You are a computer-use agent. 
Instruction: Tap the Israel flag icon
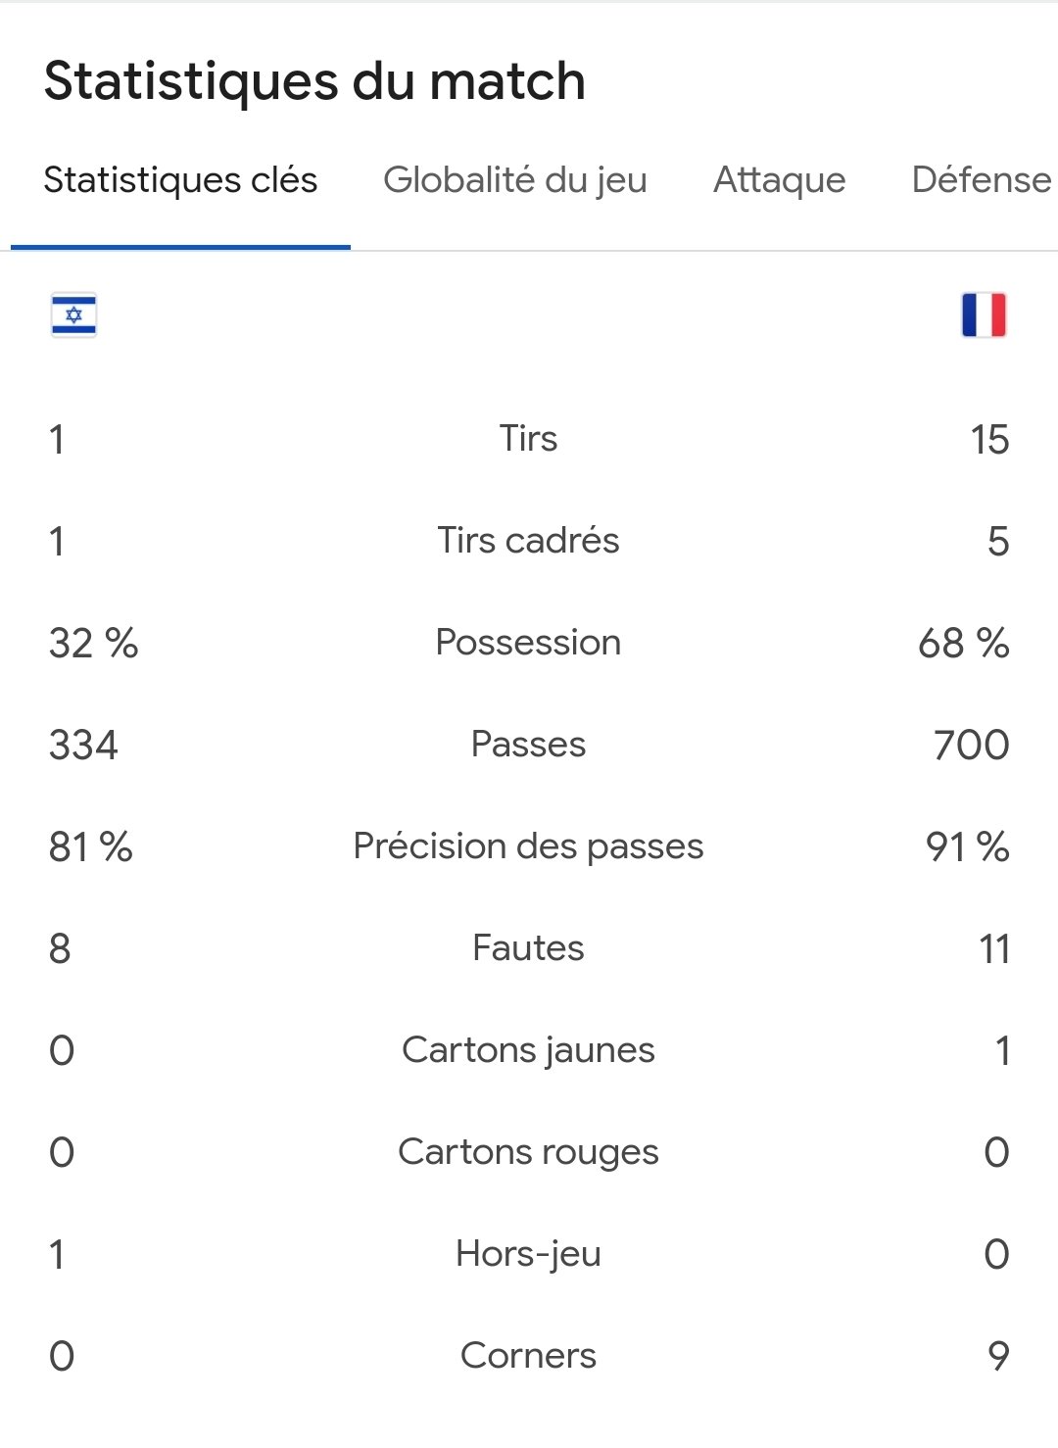coord(73,315)
